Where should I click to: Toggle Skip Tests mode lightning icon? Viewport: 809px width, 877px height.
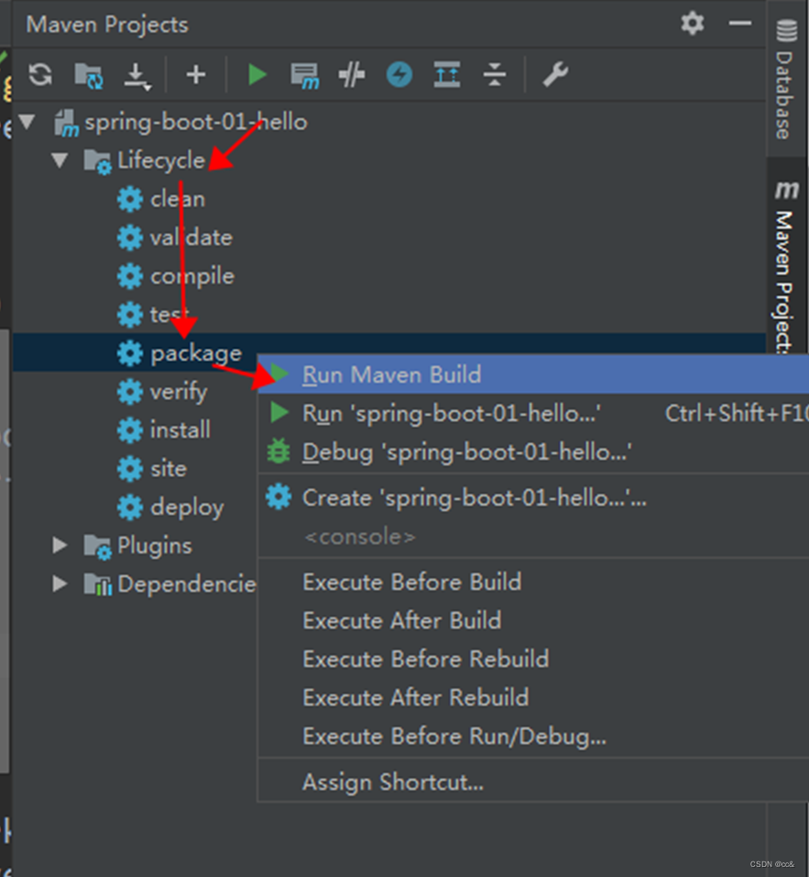(399, 74)
